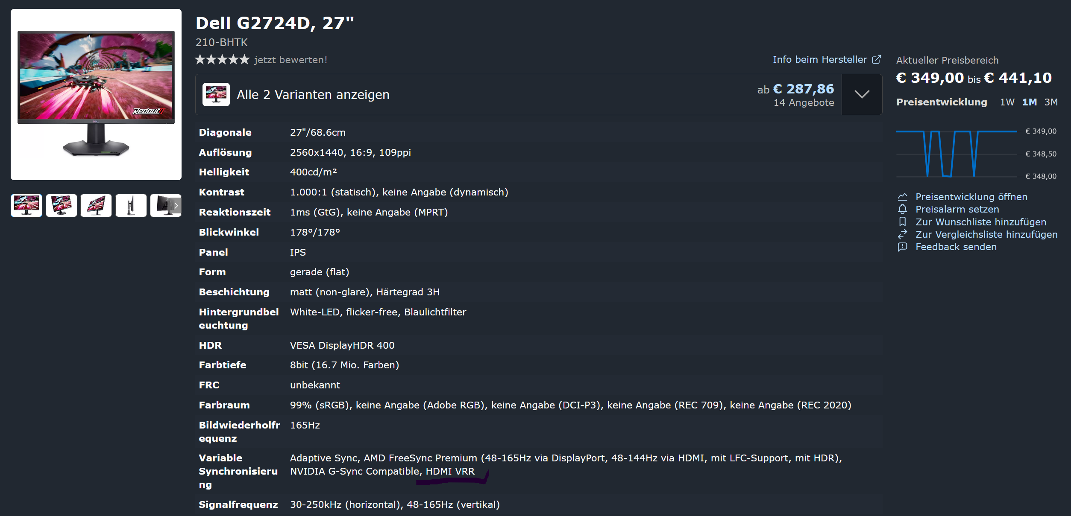Viewport: 1071px width, 516px height.
Task: Click the bell icon for Preisalarm
Action: click(x=902, y=209)
